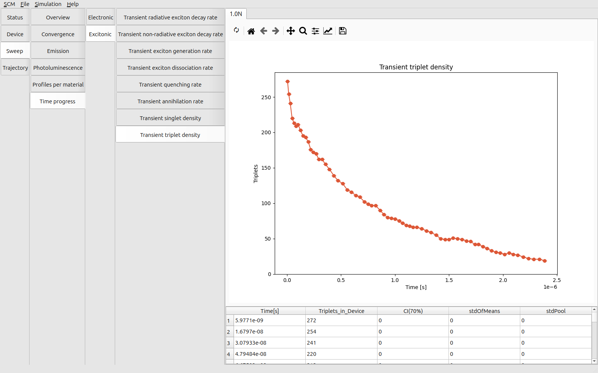Switch to the Electronic tab
This screenshot has width=598, height=373.
101,18
